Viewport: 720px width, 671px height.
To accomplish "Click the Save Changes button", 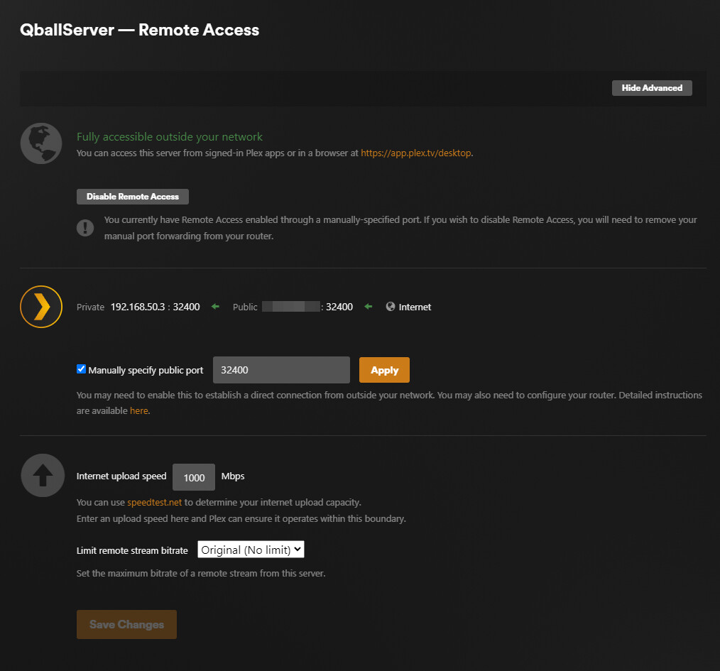I will [126, 624].
